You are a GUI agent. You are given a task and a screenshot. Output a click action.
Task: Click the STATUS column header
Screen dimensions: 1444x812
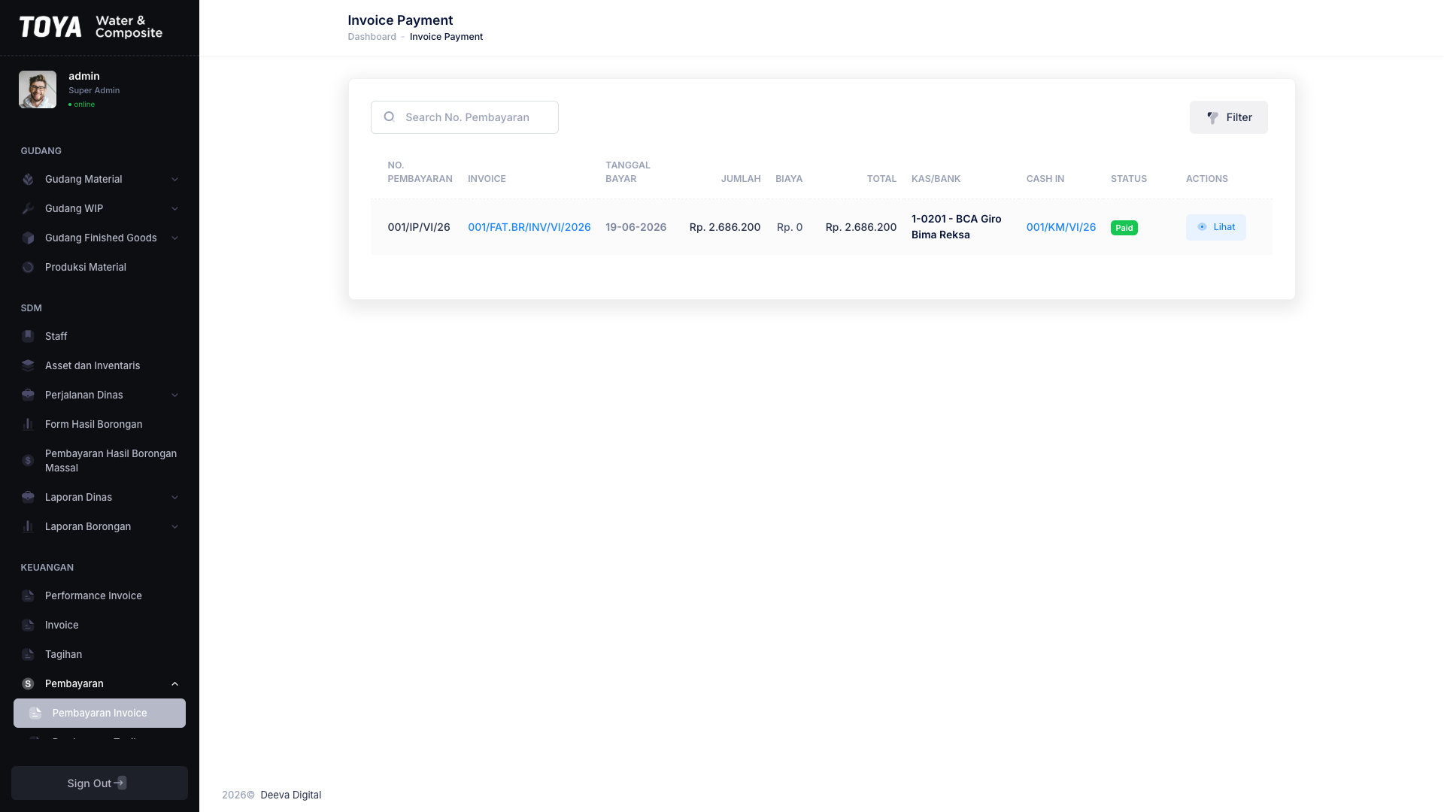(1128, 179)
